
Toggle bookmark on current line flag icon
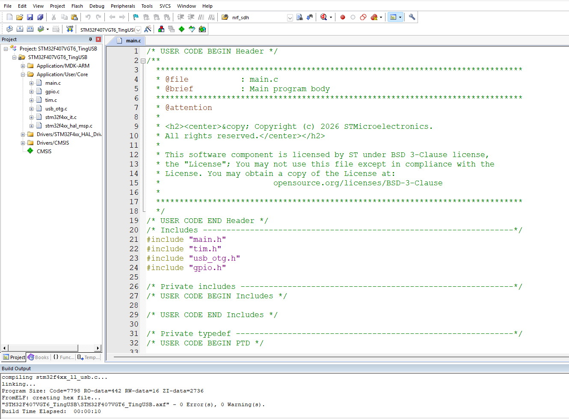pyautogui.click(x=136, y=17)
